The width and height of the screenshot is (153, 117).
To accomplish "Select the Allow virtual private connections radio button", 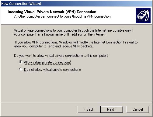I will click(21, 62).
